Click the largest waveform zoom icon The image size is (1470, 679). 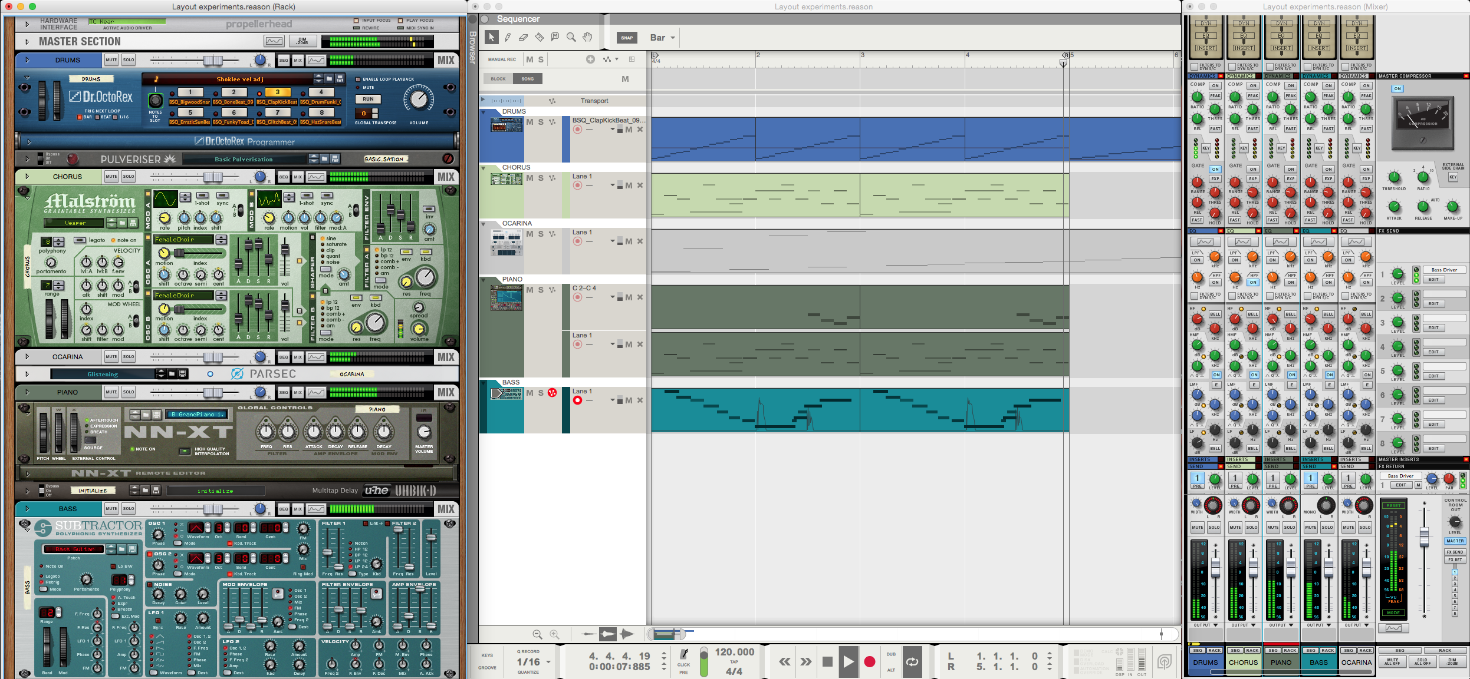tap(627, 634)
